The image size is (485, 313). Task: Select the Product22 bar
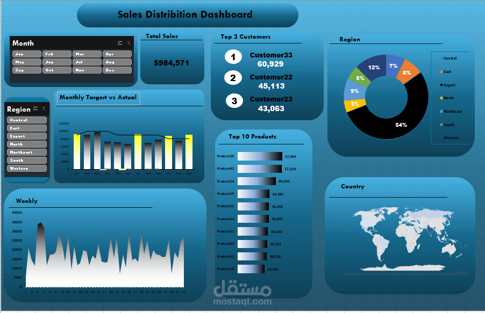coord(253,206)
